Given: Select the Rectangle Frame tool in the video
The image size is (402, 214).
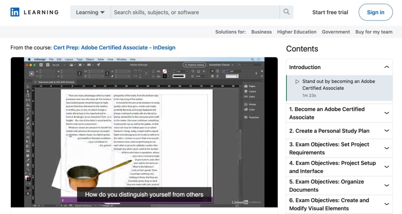Looking at the screenshot, I should click(28, 128).
